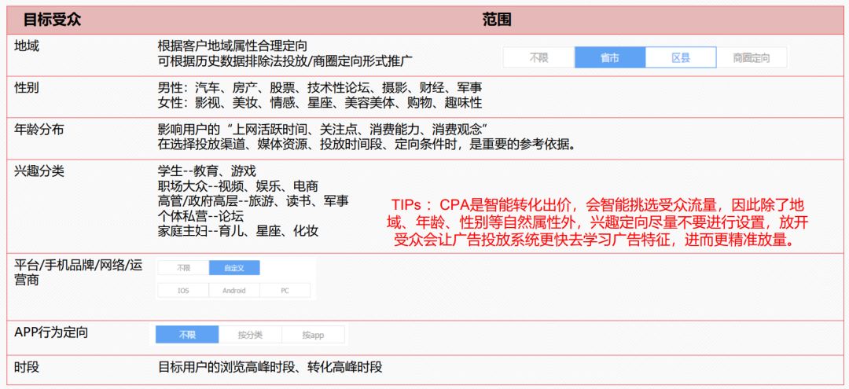Choose Android as the platform

234,290
